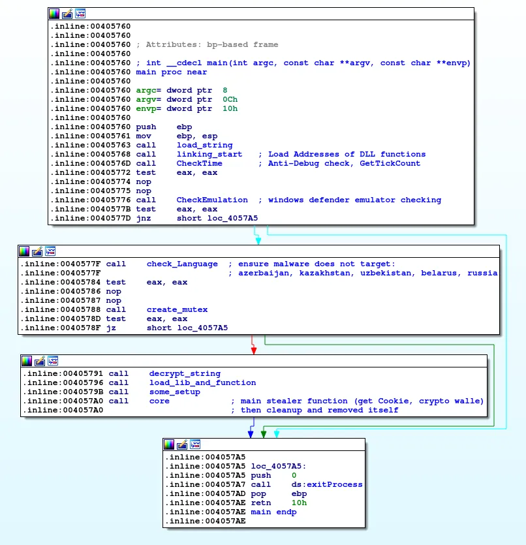Screen dimensions: 526x545
Task: Click edit comment icon in decrypt_string block
Action: click(40, 361)
